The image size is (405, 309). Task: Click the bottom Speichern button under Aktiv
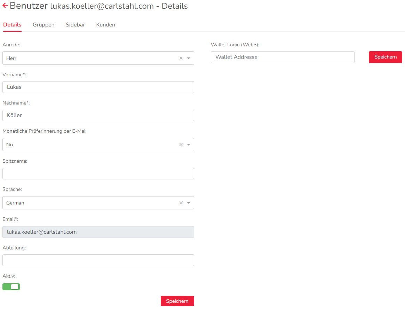tap(177, 301)
